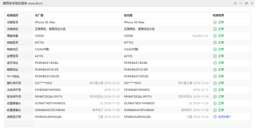The image size is (255, 129).
Task: Click the green check icon in 设备型号 row
Action: pos(215,22)
